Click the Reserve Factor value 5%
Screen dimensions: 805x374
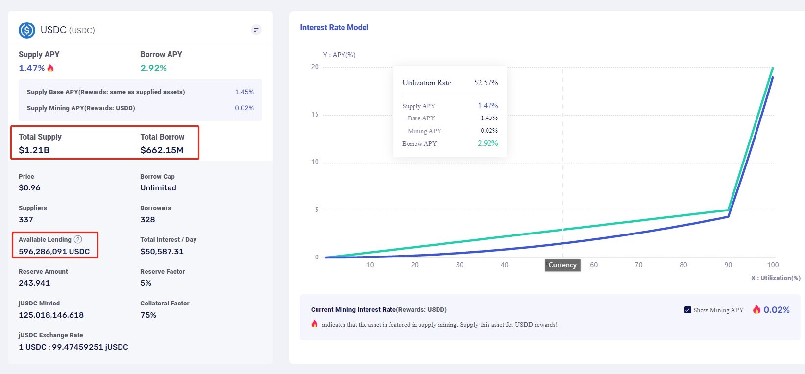(146, 283)
